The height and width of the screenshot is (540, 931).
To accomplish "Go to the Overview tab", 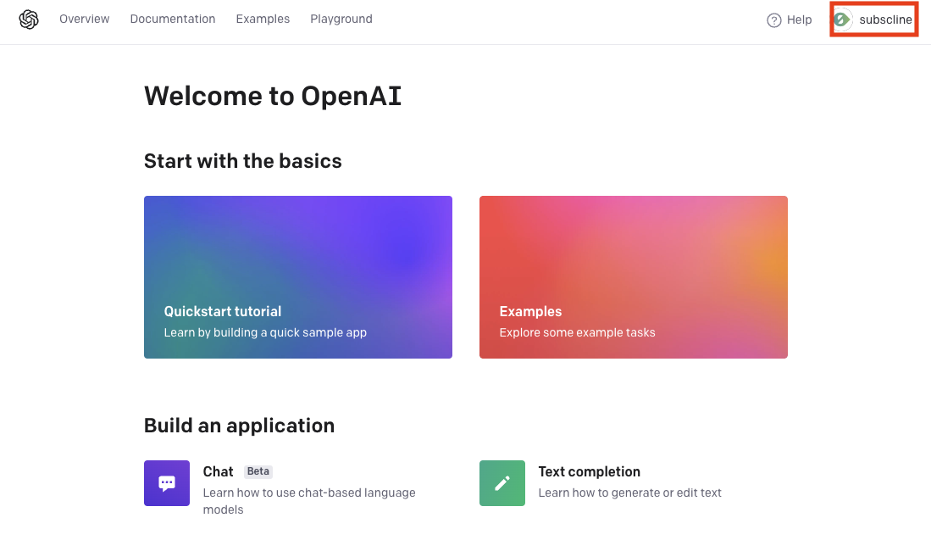I will pyautogui.click(x=85, y=19).
